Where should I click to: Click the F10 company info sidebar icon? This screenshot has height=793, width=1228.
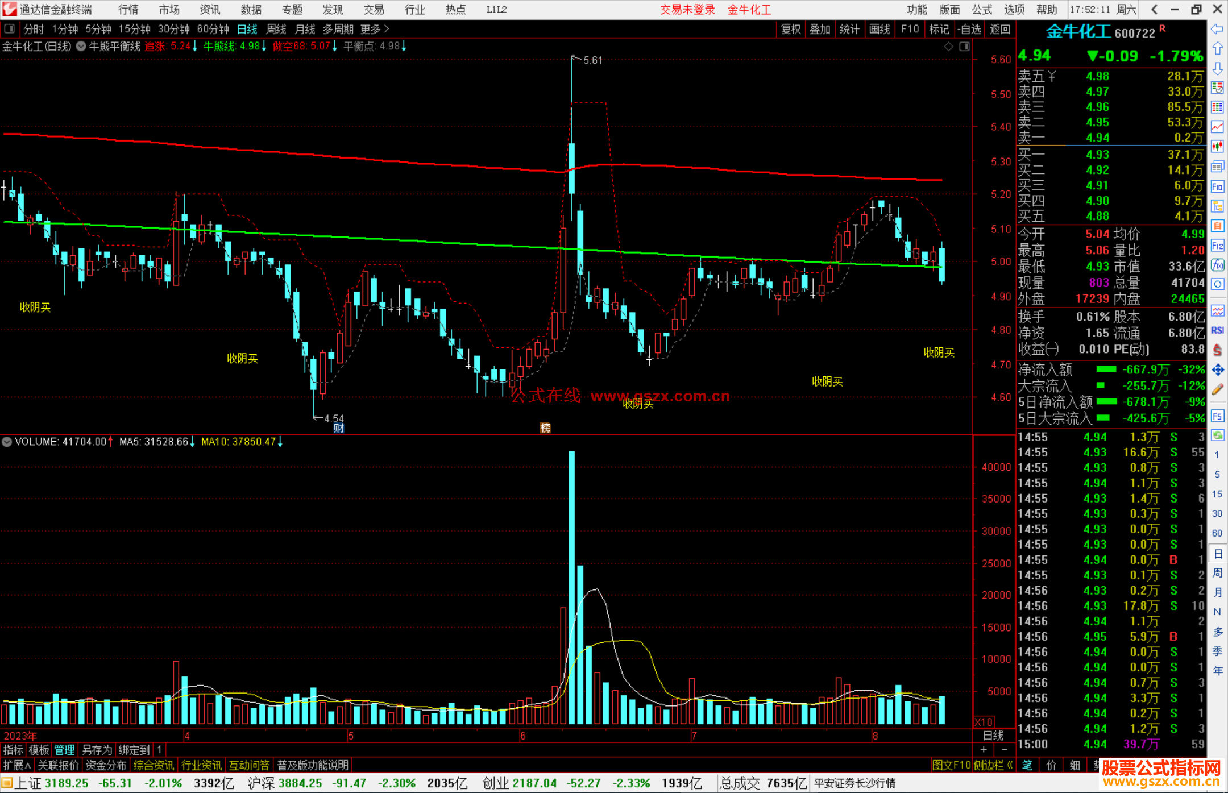tap(1217, 186)
